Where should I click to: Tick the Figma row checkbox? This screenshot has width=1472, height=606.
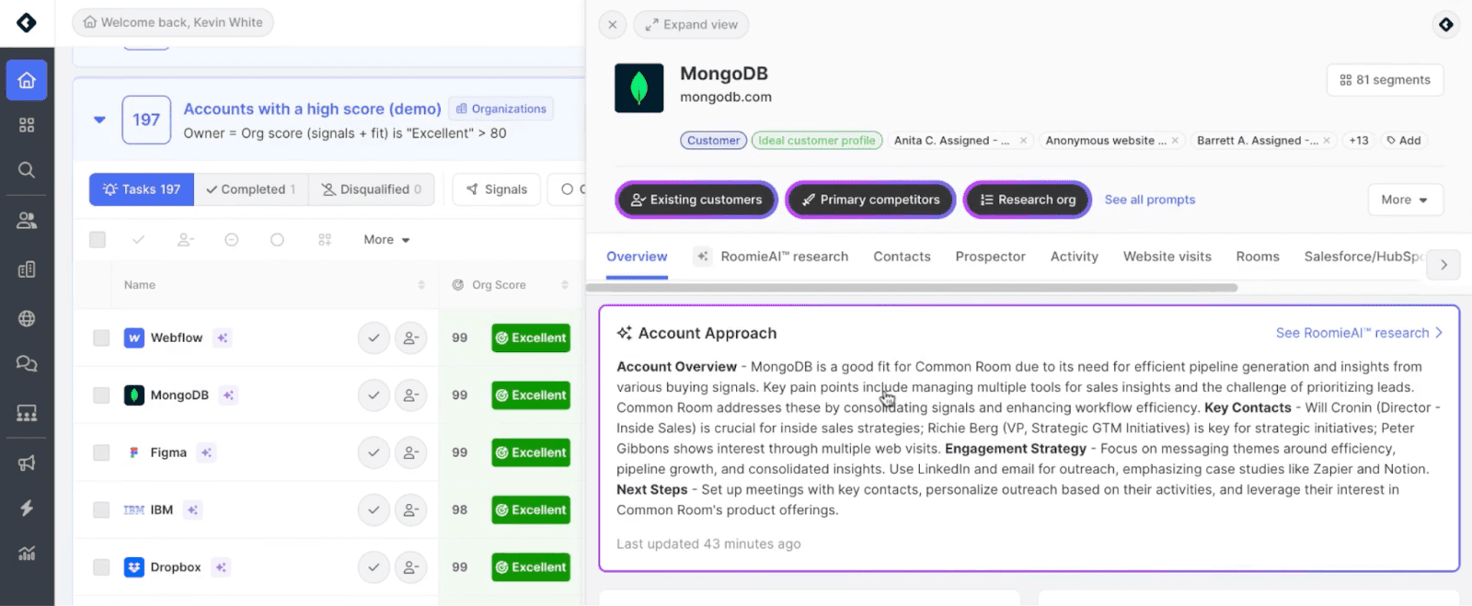click(x=101, y=452)
